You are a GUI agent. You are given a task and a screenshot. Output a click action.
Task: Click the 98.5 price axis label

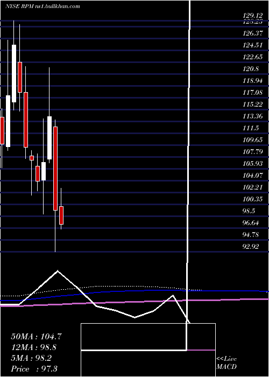pos(249,211)
